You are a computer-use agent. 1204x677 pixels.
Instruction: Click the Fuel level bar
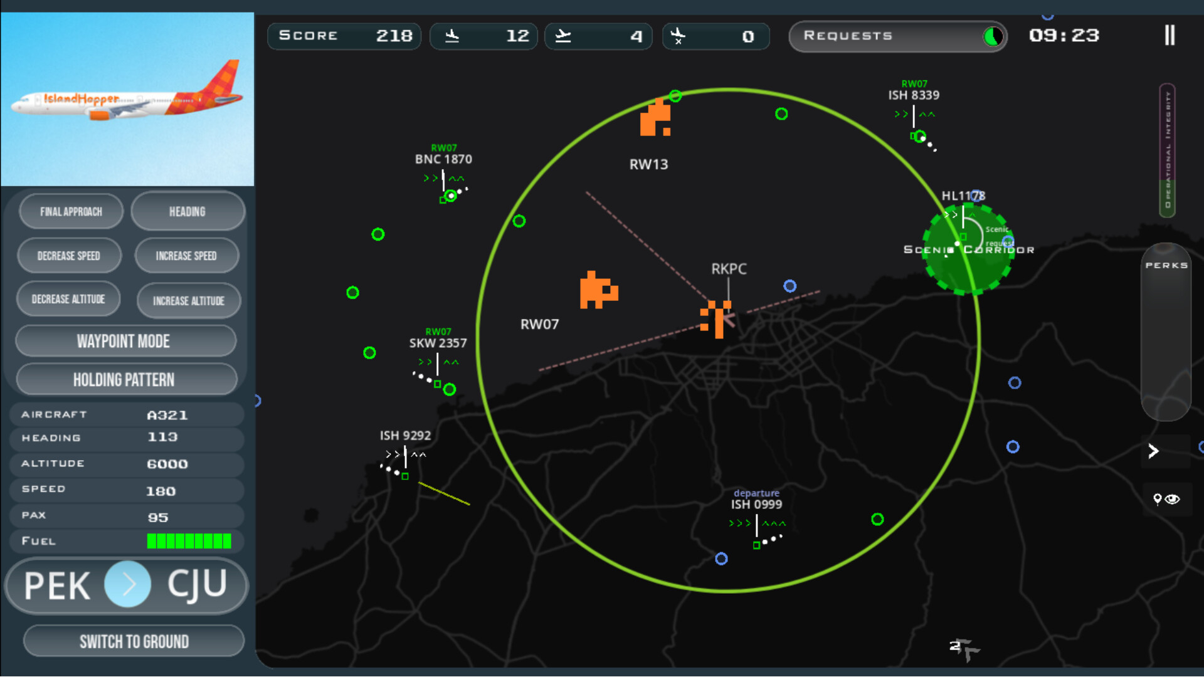[x=189, y=541]
